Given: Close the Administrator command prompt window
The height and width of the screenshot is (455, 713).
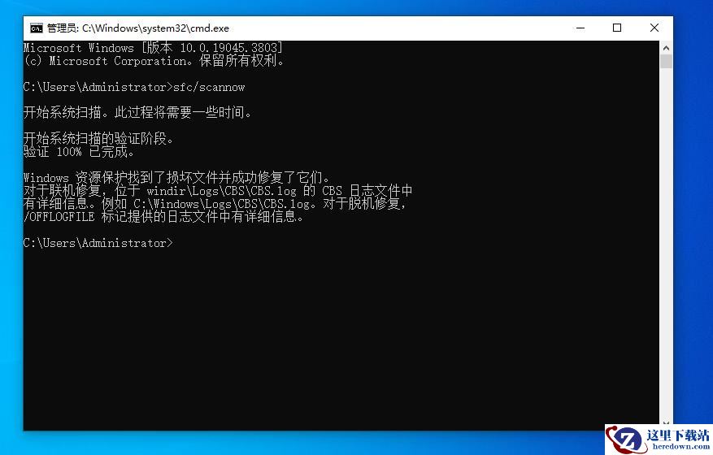Looking at the screenshot, I should click(x=654, y=28).
